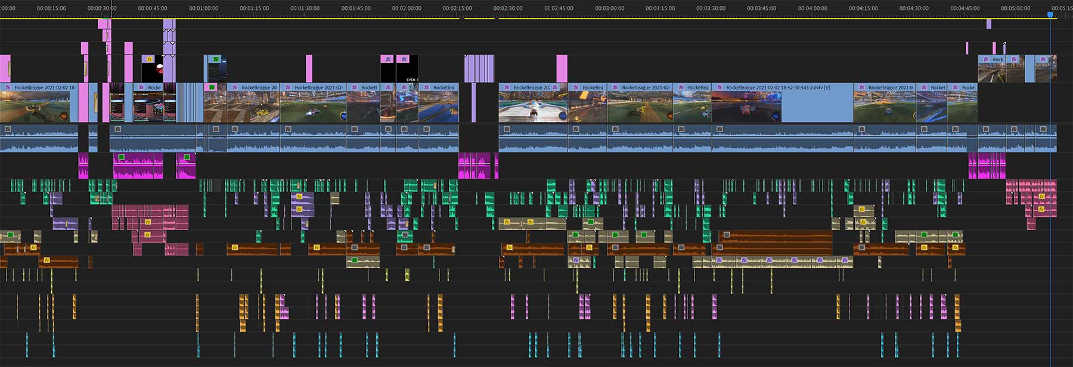The height and width of the screenshot is (367, 1073).
Task: Click the fx badge on the 18-52-30-543-2.m4v clip
Action: (718, 87)
